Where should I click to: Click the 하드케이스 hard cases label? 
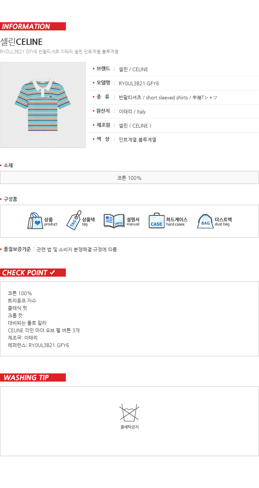point(177,221)
